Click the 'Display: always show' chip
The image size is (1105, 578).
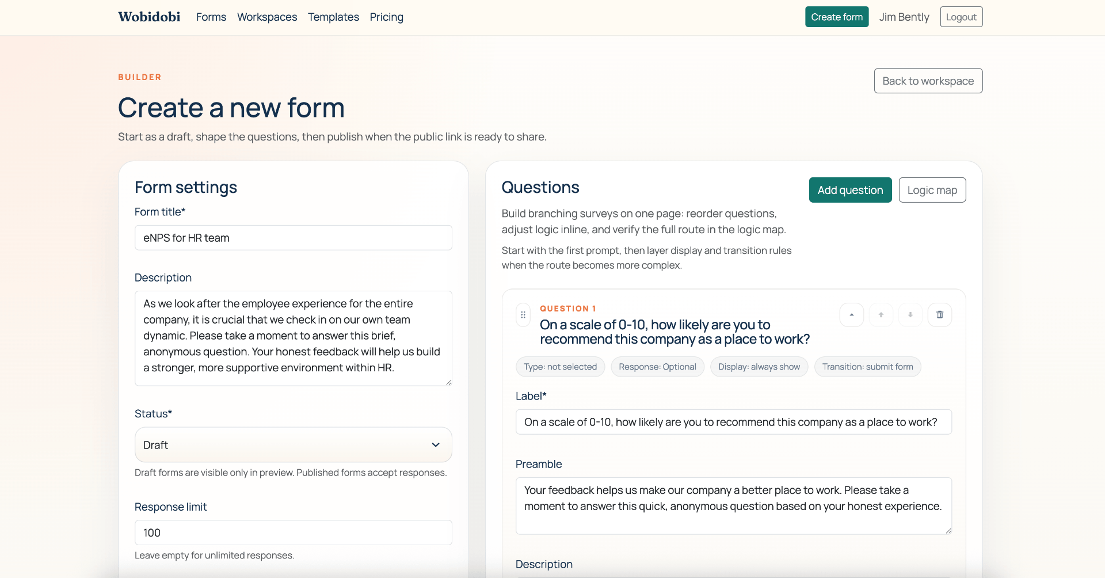point(759,367)
